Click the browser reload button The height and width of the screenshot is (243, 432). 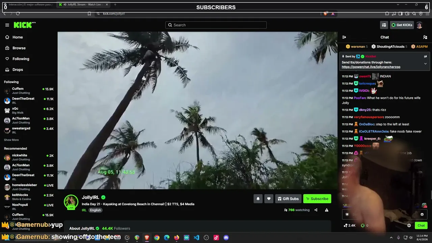pos(18,13)
